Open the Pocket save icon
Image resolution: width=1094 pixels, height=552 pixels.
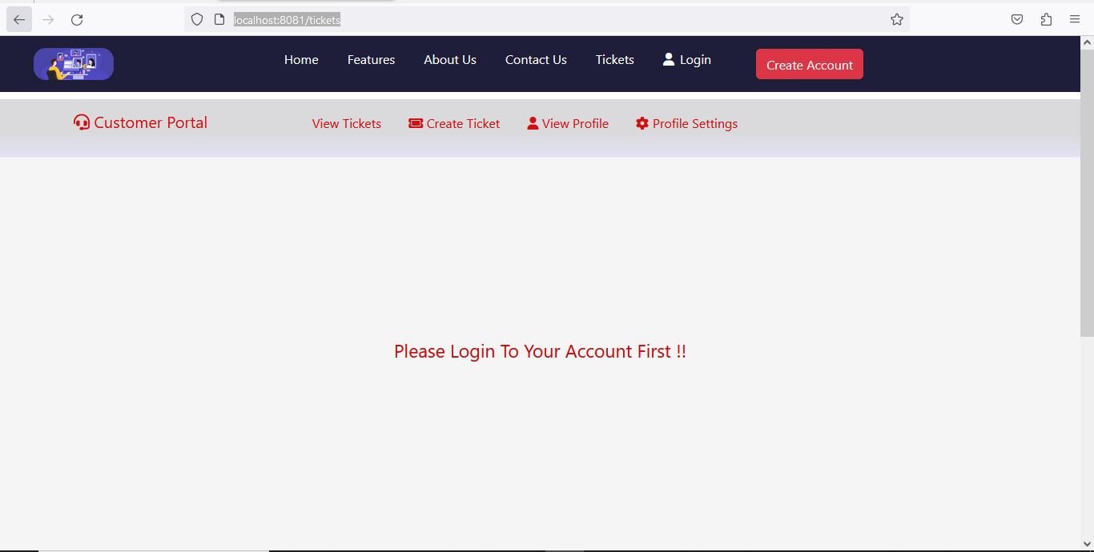click(x=1017, y=20)
